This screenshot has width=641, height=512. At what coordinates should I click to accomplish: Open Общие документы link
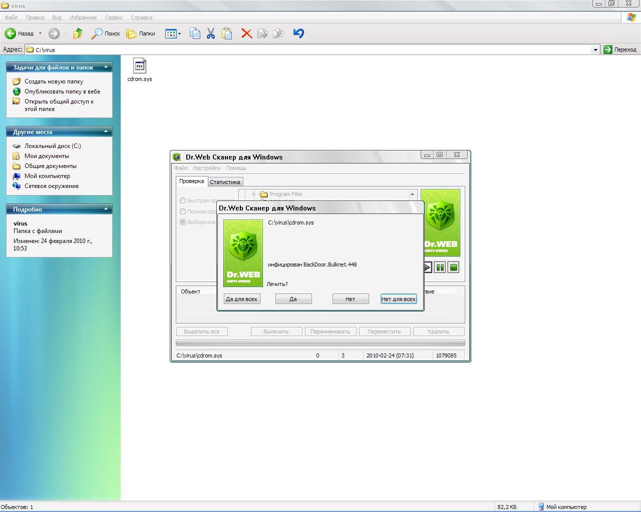pyautogui.click(x=51, y=166)
